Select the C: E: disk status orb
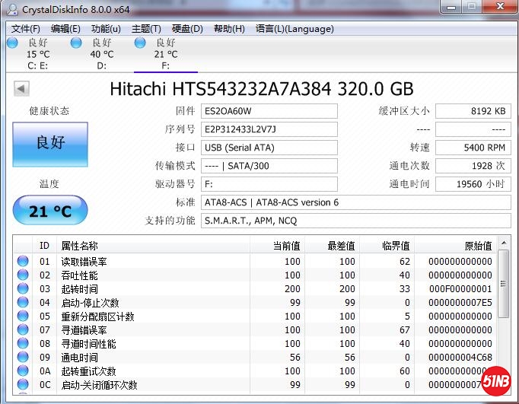519x404 pixels. tap(13, 43)
